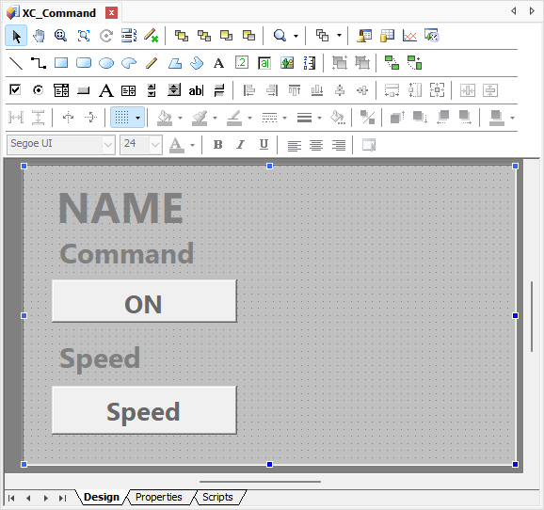The image size is (544, 510).
Task: Toggle italic formatting
Action: 240,145
